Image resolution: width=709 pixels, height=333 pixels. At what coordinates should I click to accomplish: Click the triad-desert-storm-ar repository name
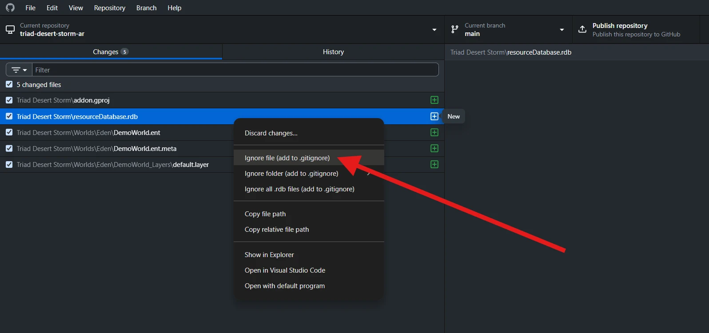(x=52, y=34)
